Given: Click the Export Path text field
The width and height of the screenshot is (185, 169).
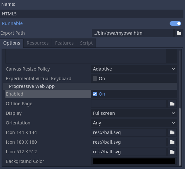Looking at the screenshot, I should click(x=132, y=33).
